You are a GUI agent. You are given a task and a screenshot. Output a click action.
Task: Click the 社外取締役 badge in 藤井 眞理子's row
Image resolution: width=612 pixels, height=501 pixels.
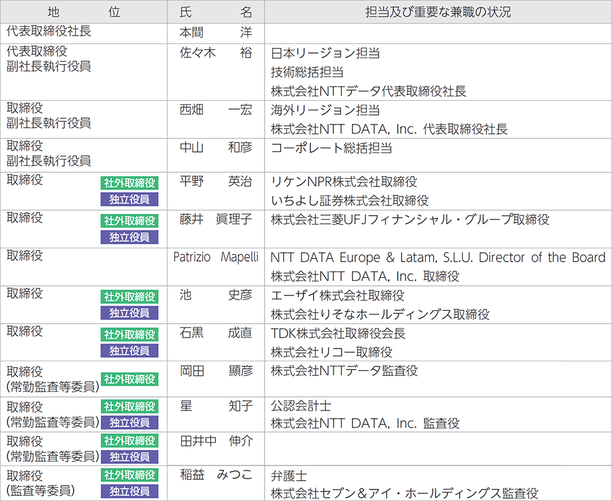point(129,221)
